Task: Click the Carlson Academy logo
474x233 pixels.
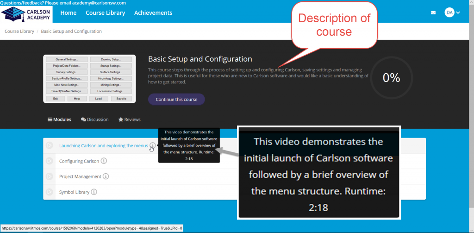Action: [26, 14]
